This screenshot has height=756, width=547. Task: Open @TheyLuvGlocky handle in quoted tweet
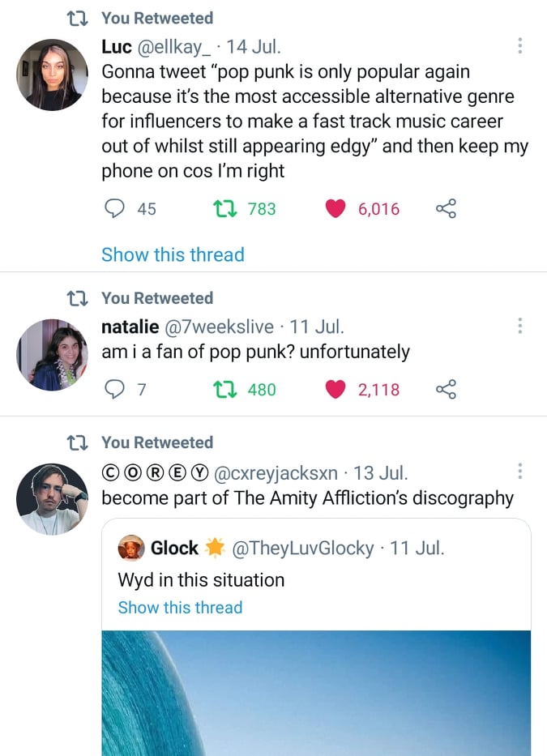(303, 549)
